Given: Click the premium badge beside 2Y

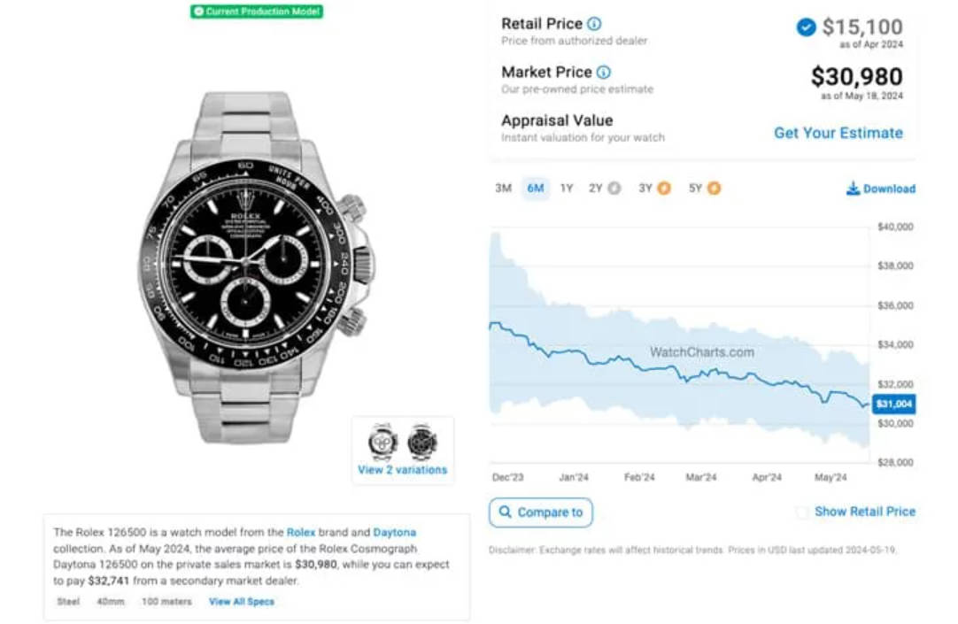Looking at the screenshot, I should (x=614, y=188).
